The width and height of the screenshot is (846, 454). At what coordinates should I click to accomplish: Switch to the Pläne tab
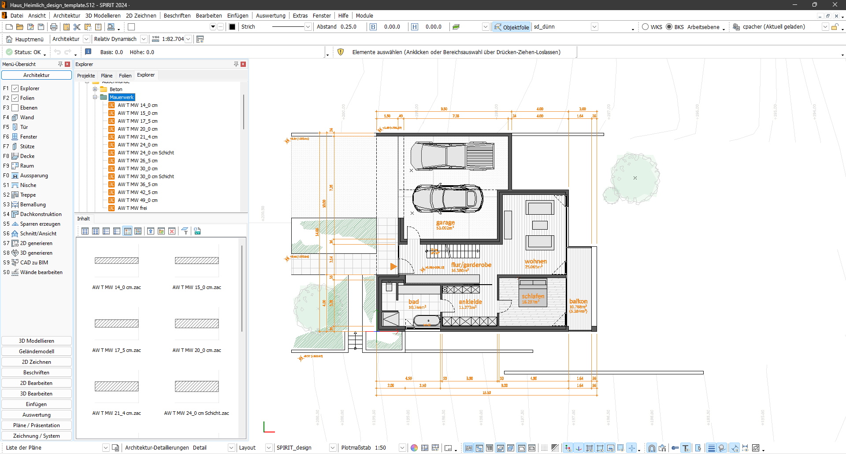point(107,76)
